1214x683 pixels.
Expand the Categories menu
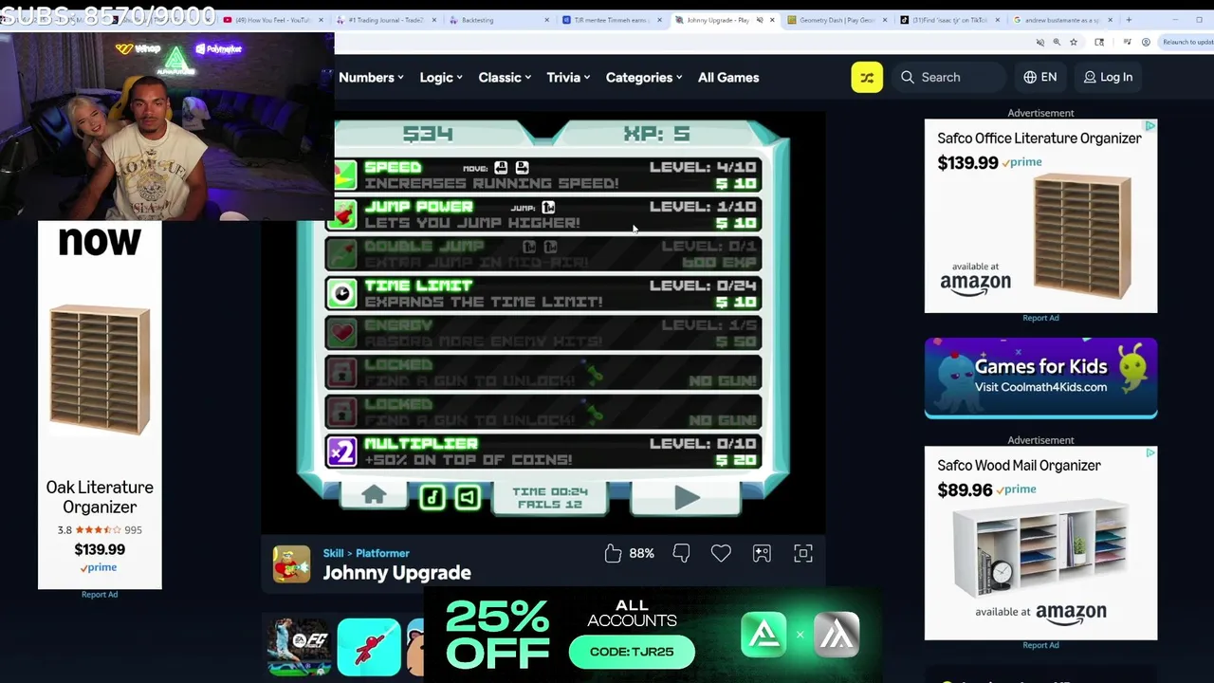(x=644, y=78)
